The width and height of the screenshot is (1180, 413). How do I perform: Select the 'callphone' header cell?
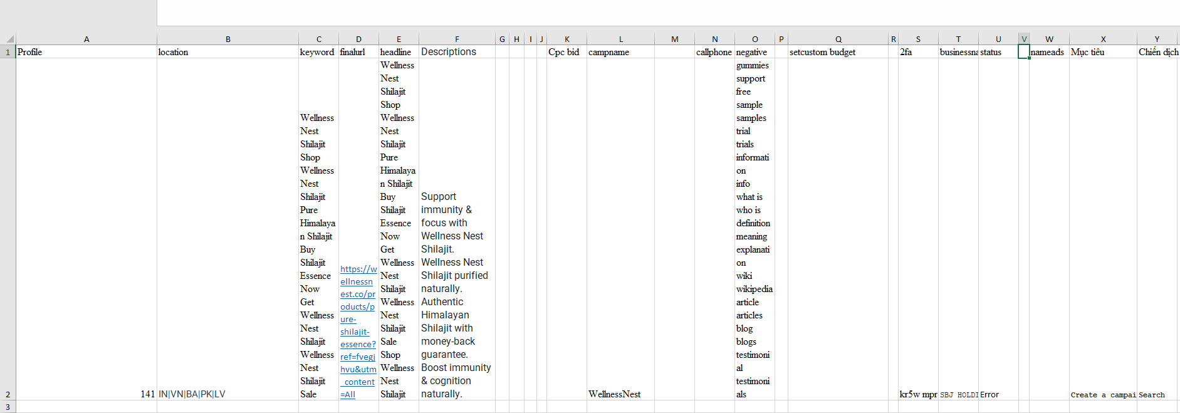tap(714, 52)
